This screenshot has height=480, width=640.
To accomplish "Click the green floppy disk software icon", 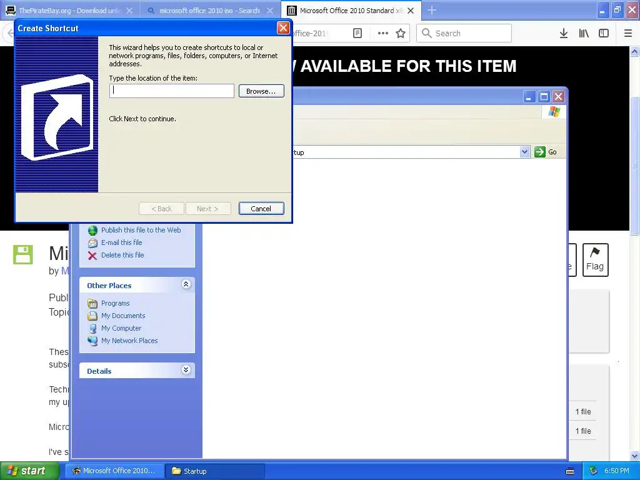I will [x=23, y=255].
